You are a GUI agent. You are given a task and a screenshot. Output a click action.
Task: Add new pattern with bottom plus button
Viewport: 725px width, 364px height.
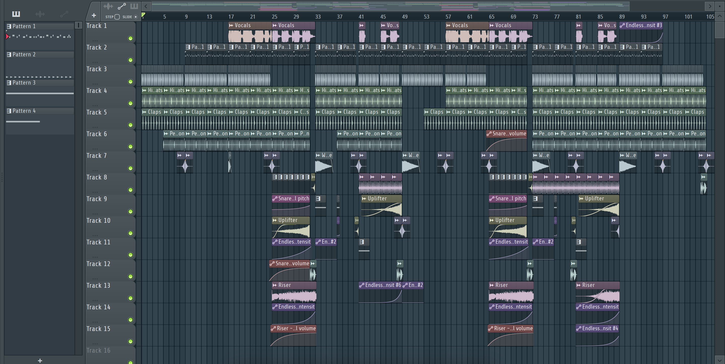(40, 361)
